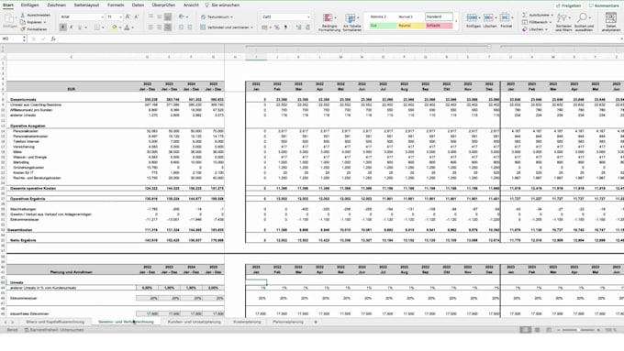Apply the green Gut cell style
This screenshot has width=624, height=351.
pyautogui.click(x=383, y=26)
